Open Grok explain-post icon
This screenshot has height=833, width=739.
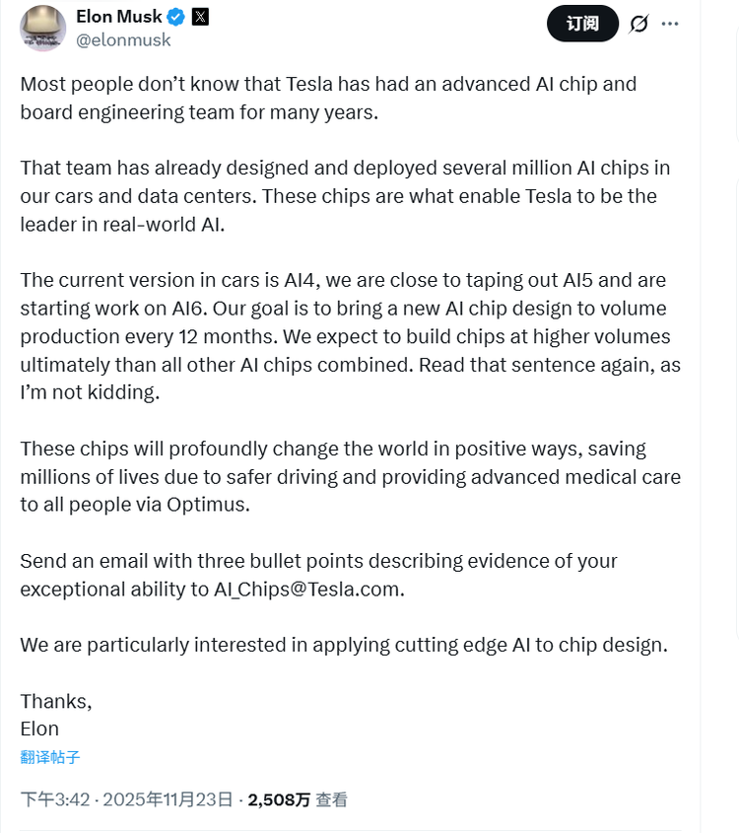point(638,24)
